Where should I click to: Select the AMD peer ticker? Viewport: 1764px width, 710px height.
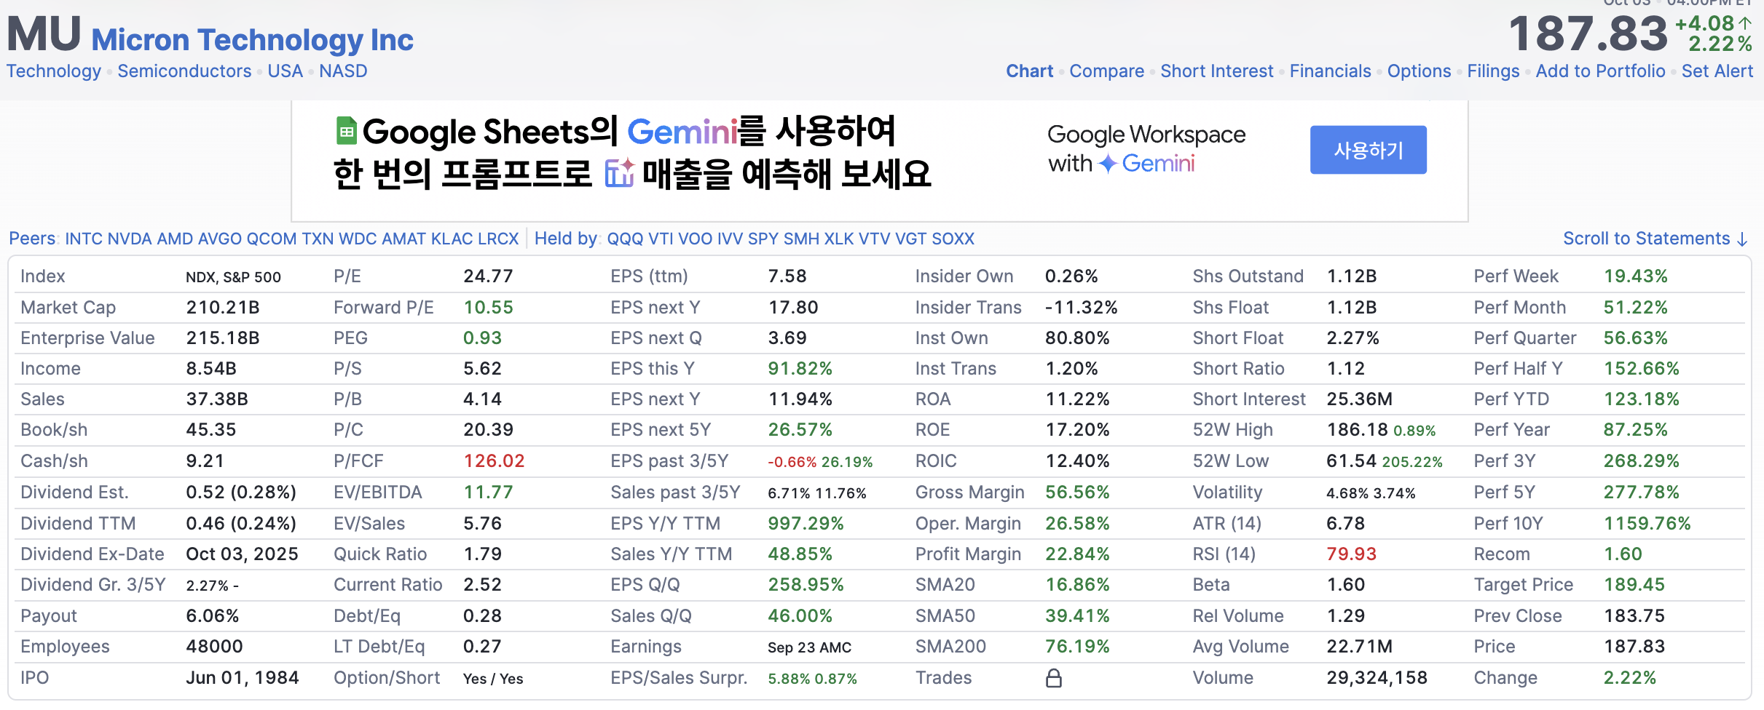(175, 239)
